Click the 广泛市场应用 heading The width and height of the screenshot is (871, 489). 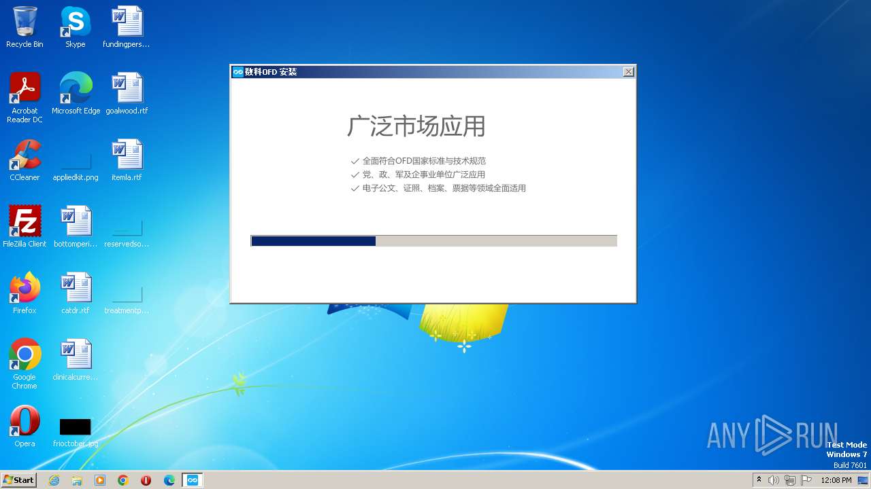pos(416,126)
